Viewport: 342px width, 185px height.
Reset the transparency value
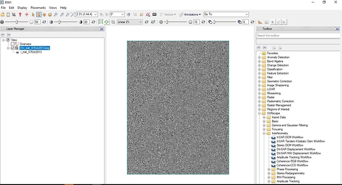click(252, 22)
